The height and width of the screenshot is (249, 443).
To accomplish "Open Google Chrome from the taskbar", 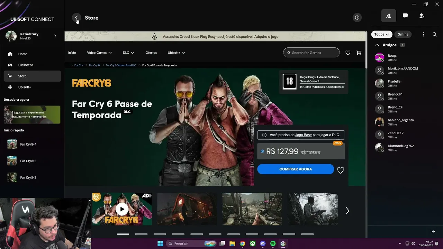I will coord(243,243).
